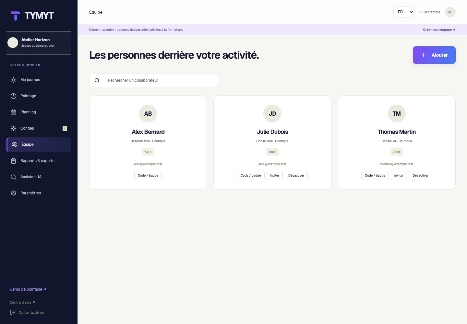Click Code / badge for Alex Bernard
This screenshot has height=324, width=467.
pos(148,175)
